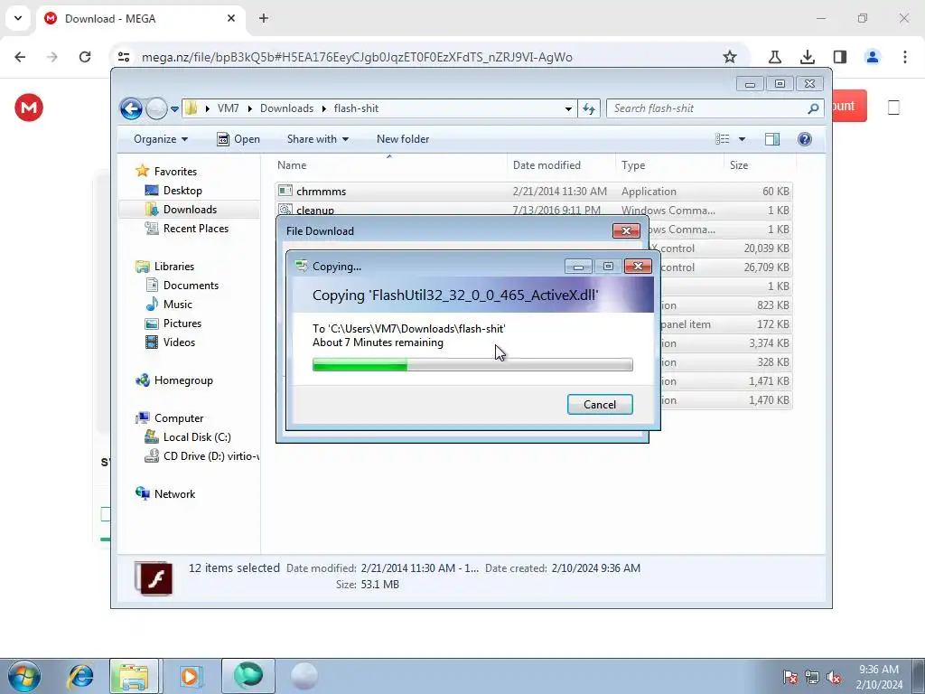Open Chrome downloads icon
Screen dimensions: 925x694
pos(807,57)
